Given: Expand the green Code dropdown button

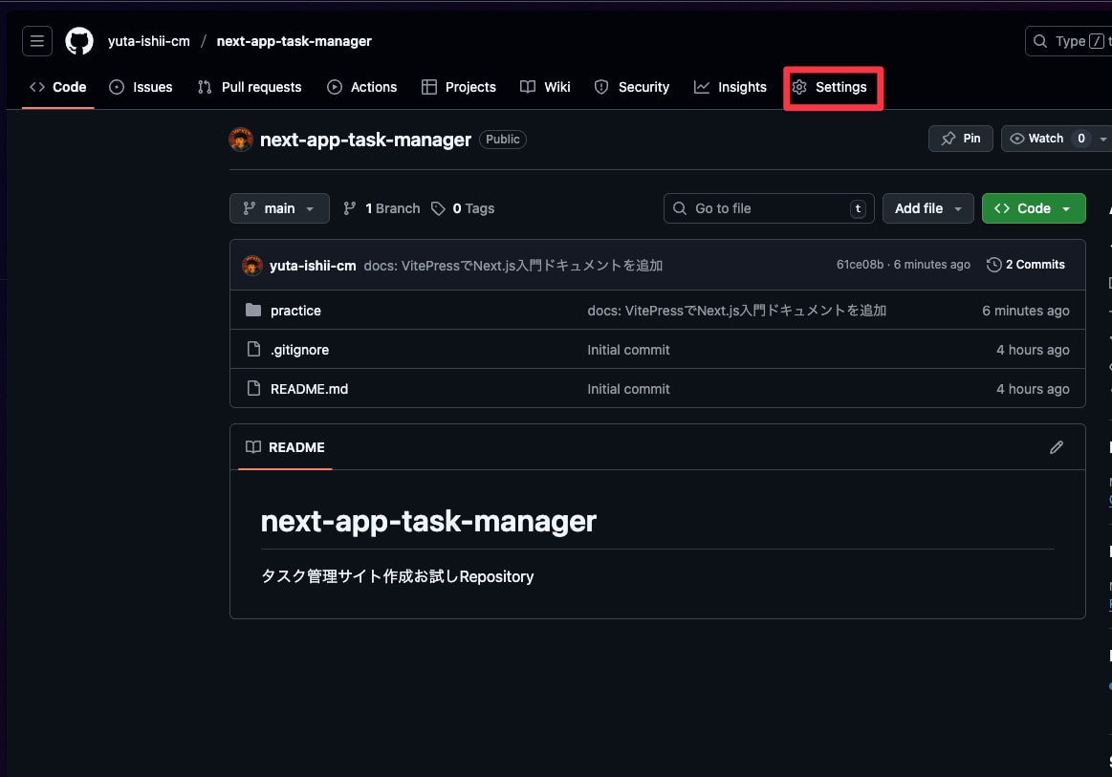Looking at the screenshot, I should click(1033, 208).
